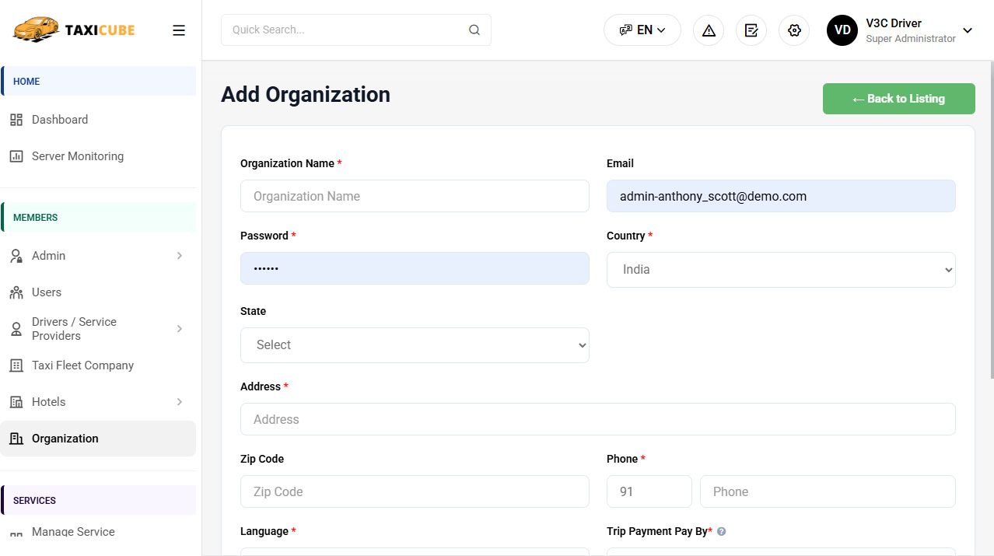Toggle the sidebar hamburger menu

(x=179, y=30)
